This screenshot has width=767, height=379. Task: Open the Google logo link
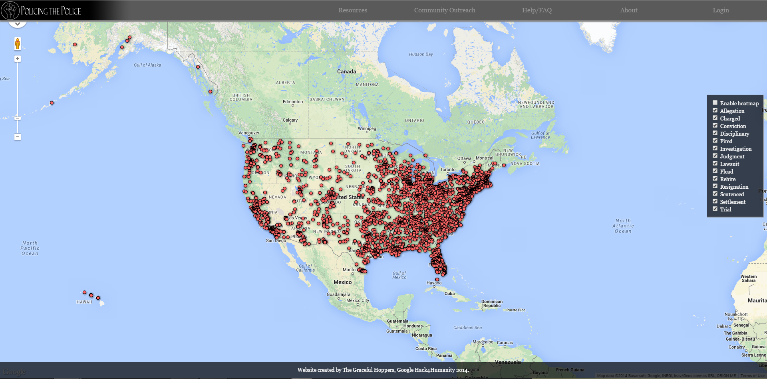tap(14, 372)
